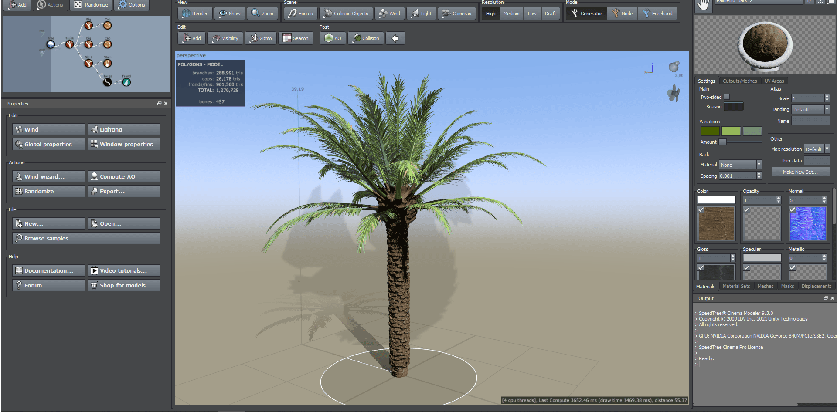Click the Randomize dice button at top
This screenshot has width=837, height=412.
click(x=91, y=5)
